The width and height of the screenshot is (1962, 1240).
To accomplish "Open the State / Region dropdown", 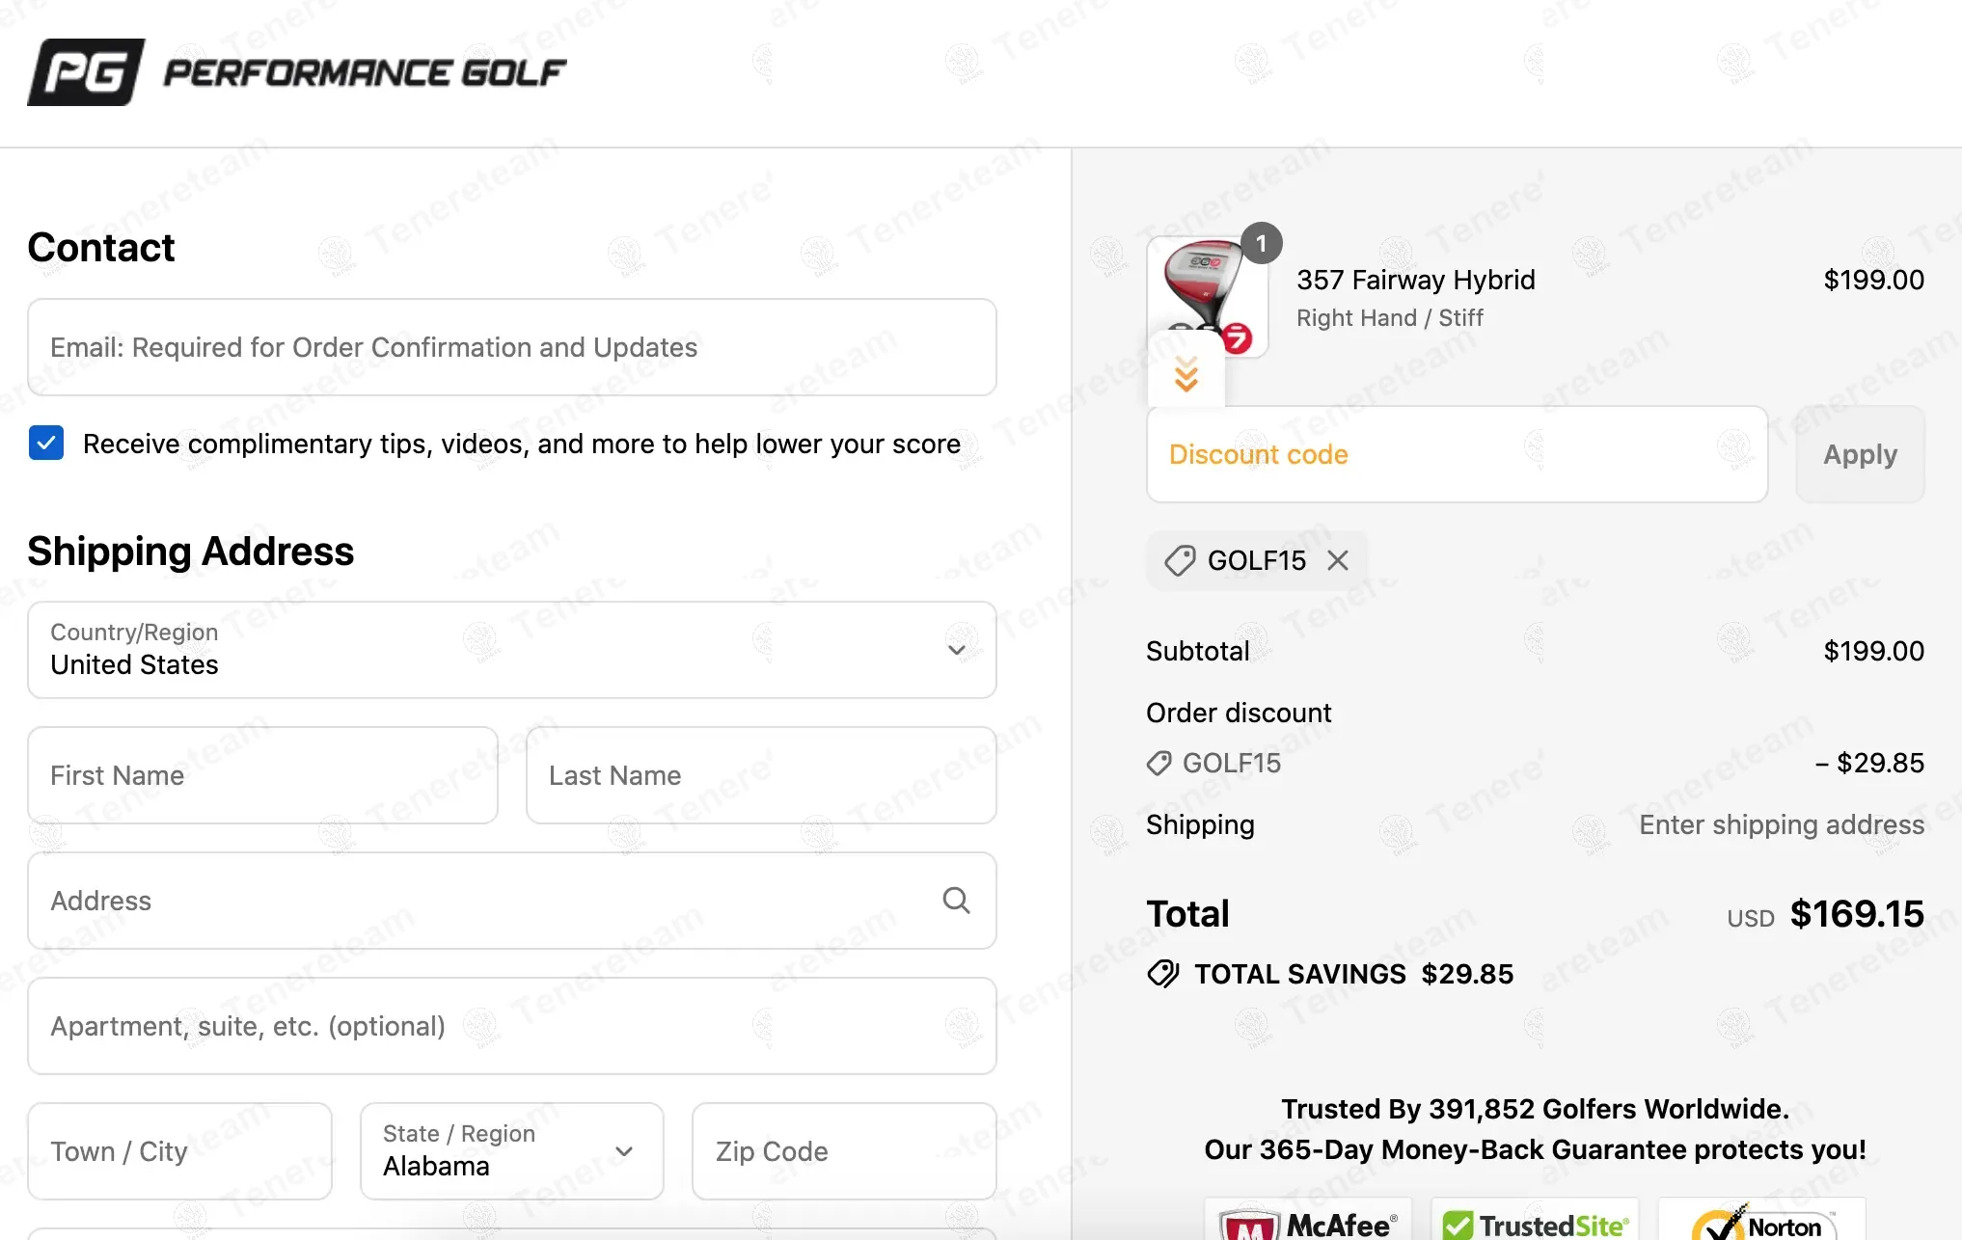I will (511, 1151).
